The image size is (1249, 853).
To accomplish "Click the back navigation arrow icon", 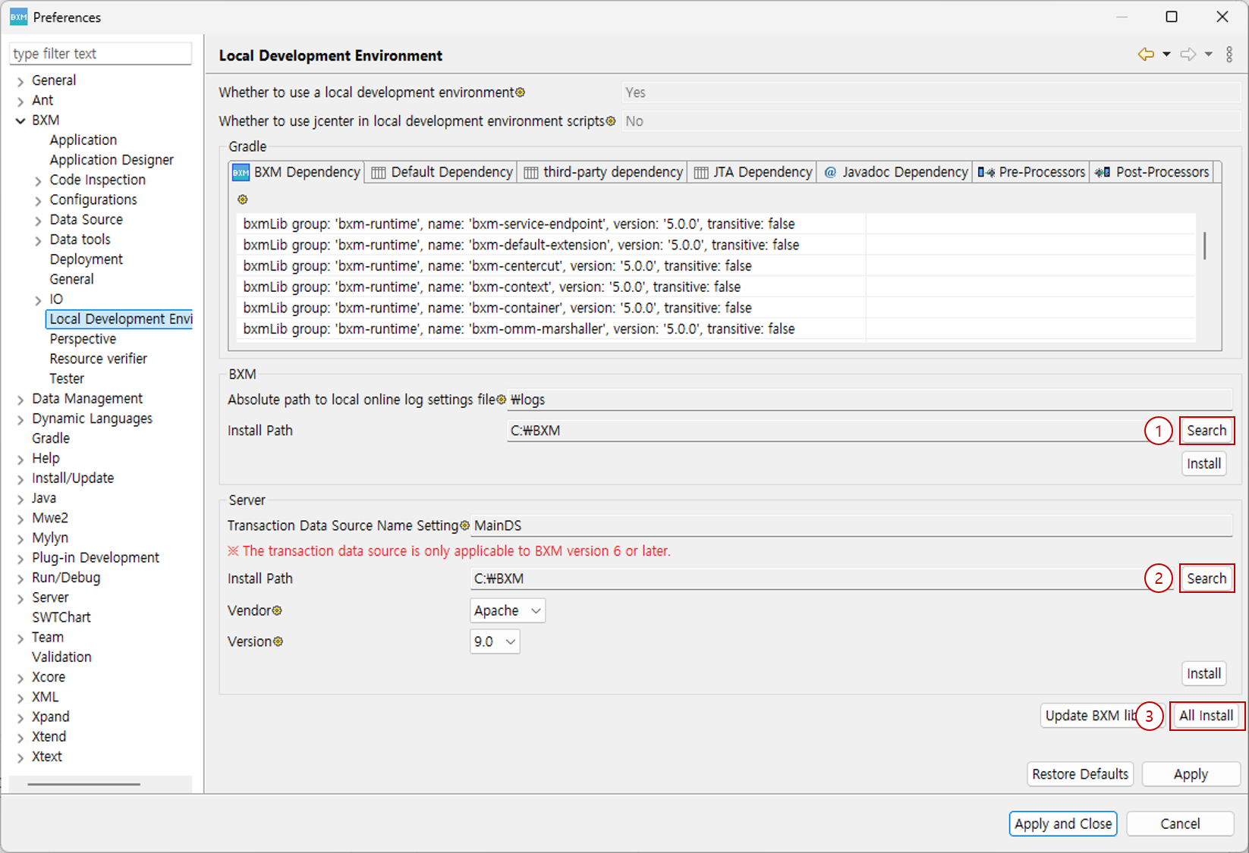I will [x=1145, y=54].
